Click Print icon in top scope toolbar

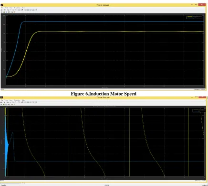tap(1, 10)
